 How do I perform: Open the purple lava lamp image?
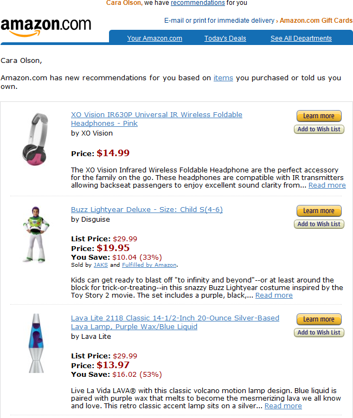[x=36, y=343]
